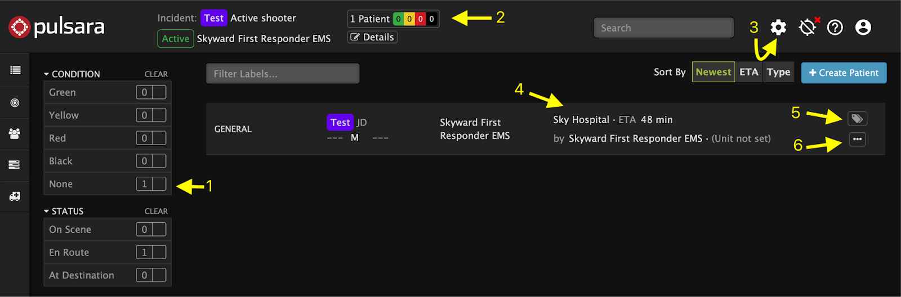This screenshot has height=297, width=901.
Task: Toggle the None condition filter checkbox
Action: (159, 184)
